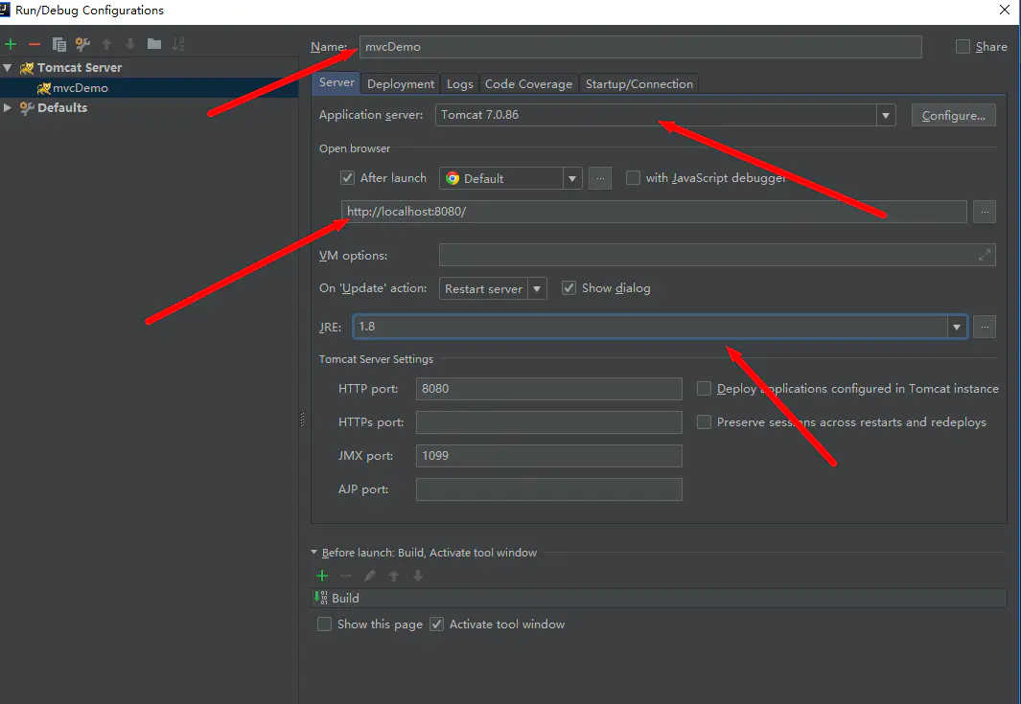Image resolution: width=1021 pixels, height=704 pixels.
Task: Switch to the Server tab
Action: pos(336,82)
